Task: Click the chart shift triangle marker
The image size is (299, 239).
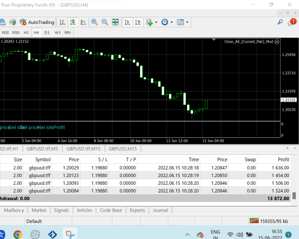Action: [213, 40]
